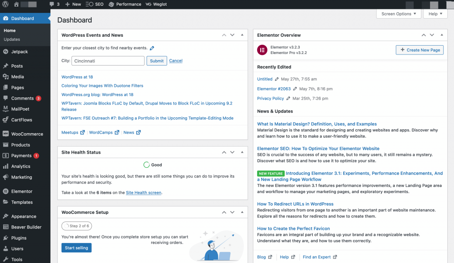The width and height of the screenshot is (454, 263).
Task: Click the Beaver Builder icon in sidebar
Action: (x=5, y=227)
